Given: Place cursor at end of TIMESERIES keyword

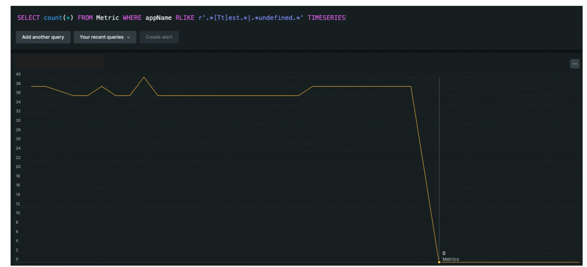Looking at the screenshot, I should tap(346, 18).
